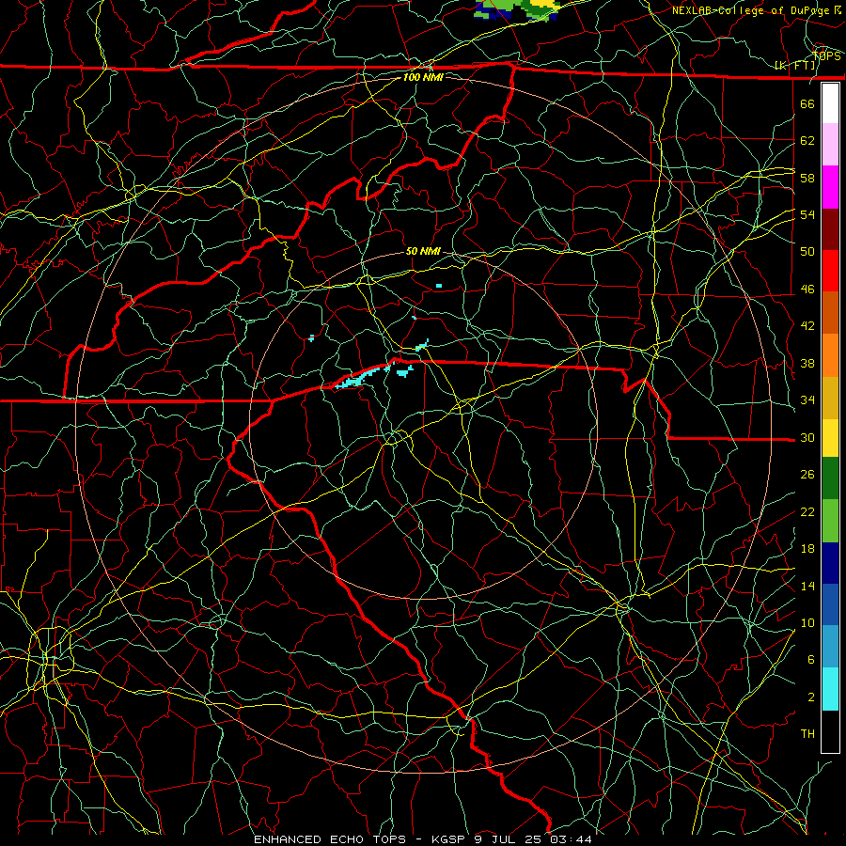
Task: Click the 18 label on the scale
Action: (807, 548)
